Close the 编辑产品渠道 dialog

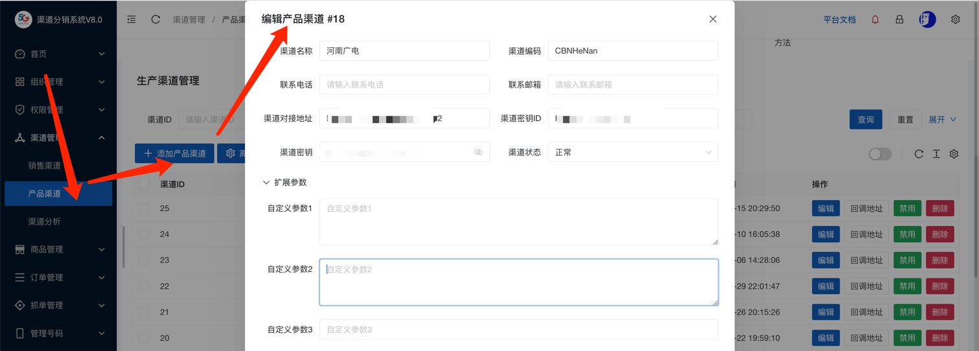[x=713, y=19]
